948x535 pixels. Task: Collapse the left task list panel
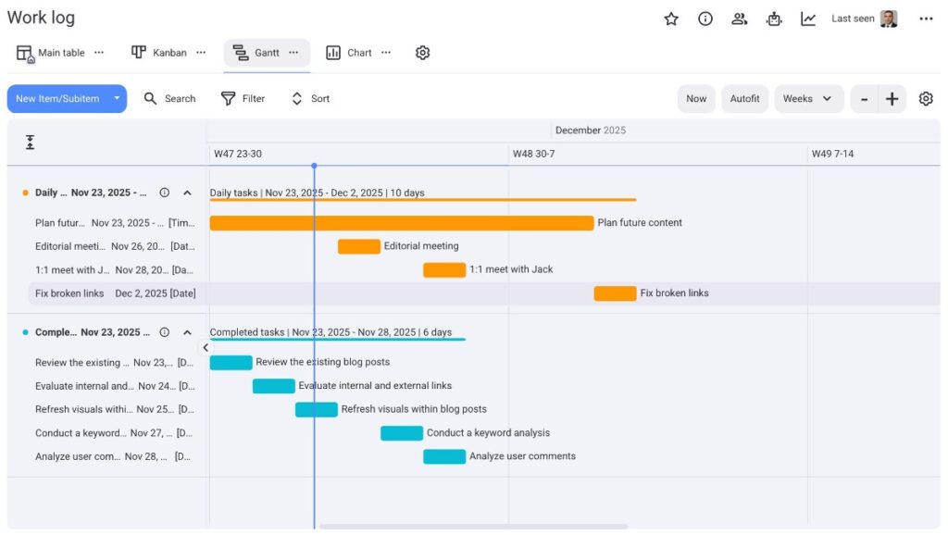click(206, 348)
